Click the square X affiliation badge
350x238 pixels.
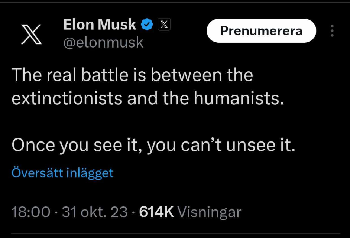coord(164,25)
